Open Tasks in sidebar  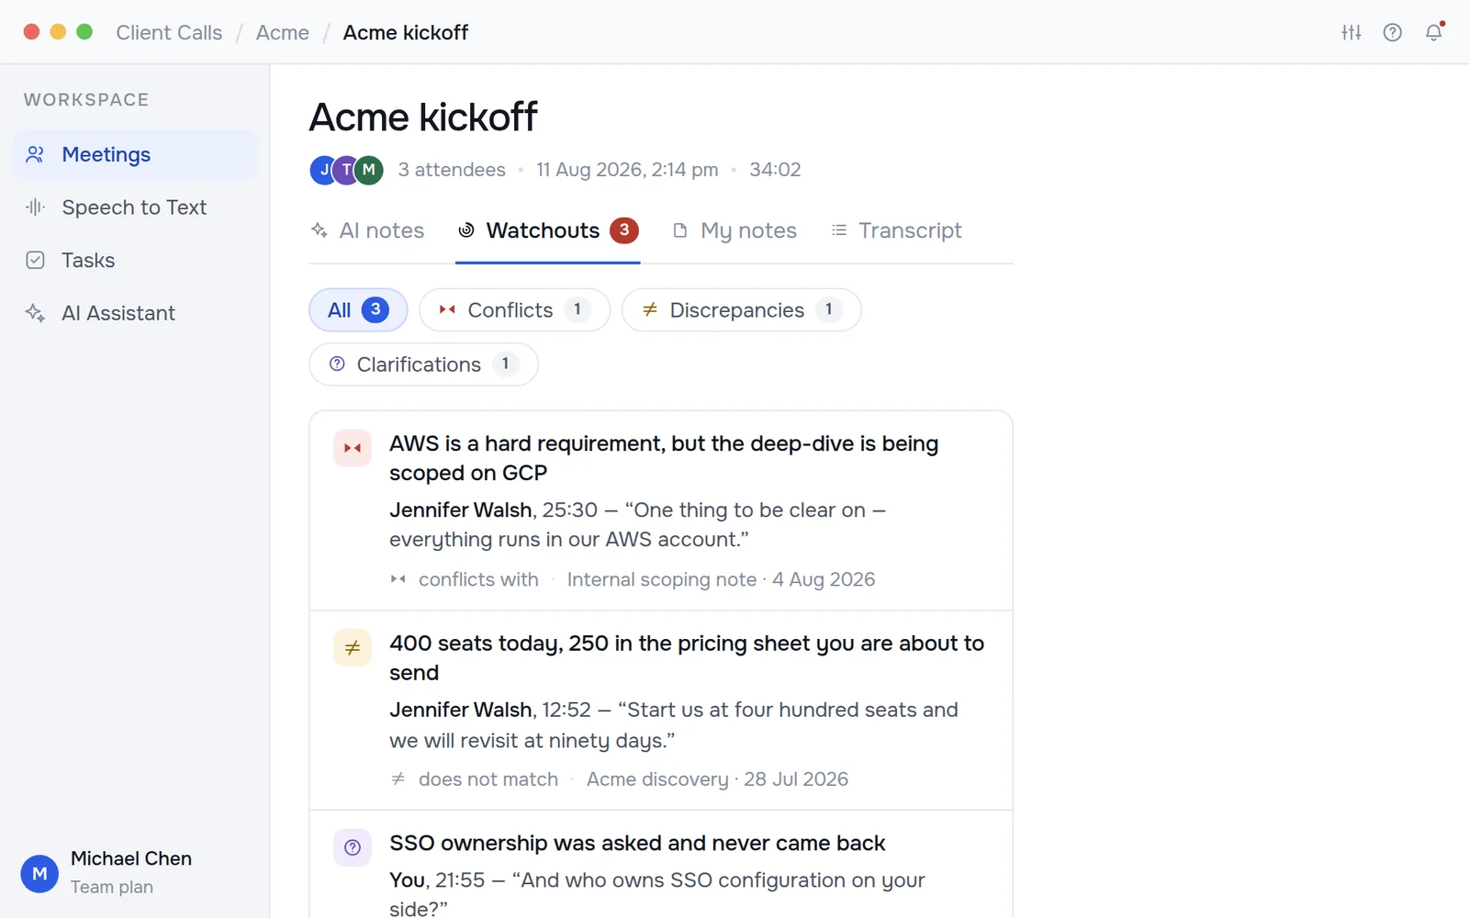click(x=134, y=260)
